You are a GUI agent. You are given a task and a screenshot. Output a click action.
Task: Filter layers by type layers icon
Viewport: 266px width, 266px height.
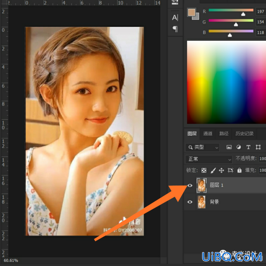coord(248,147)
